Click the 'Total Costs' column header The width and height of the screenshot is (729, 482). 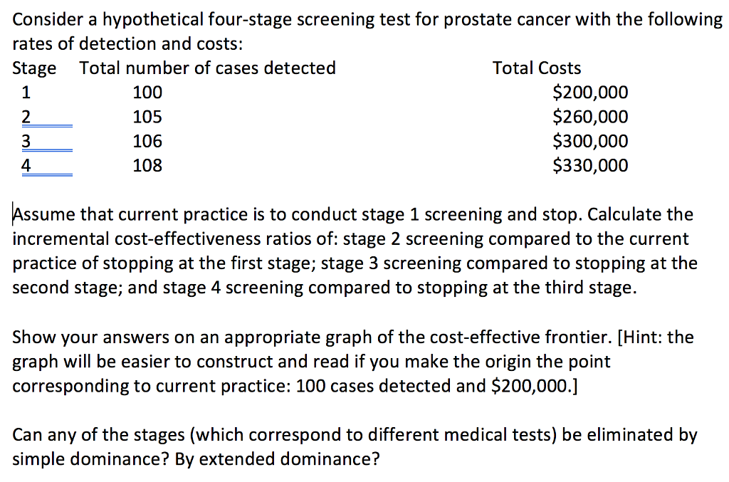click(x=537, y=68)
